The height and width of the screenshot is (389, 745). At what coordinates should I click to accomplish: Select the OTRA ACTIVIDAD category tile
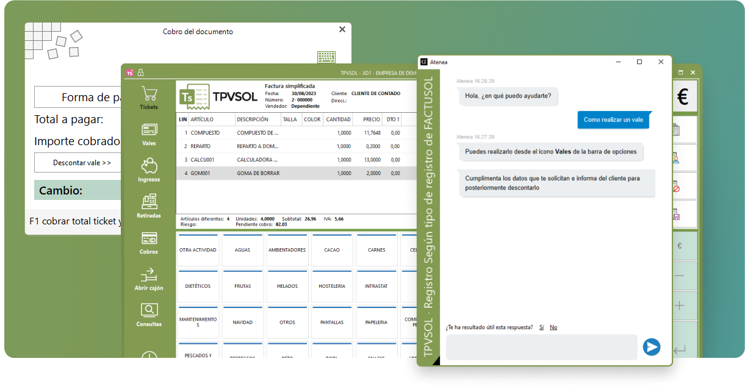(198, 250)
